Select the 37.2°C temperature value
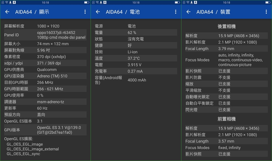This screenshot has width=272, height=161. coord(134,58)
